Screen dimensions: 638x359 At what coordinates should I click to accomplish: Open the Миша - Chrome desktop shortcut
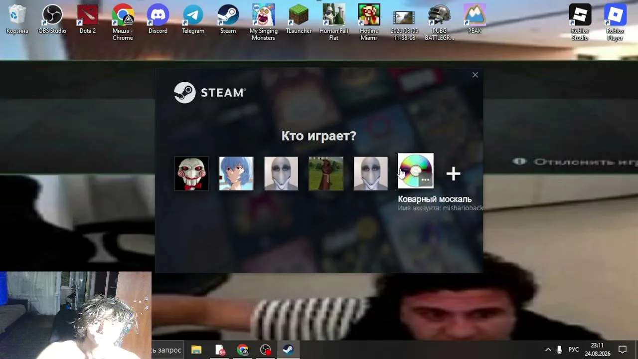[123, 22]
